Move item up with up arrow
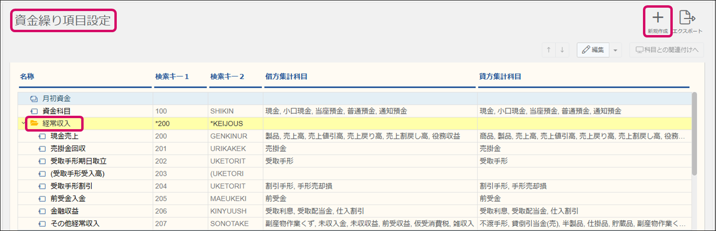The height and width of the screenshot is (231, 716). point(549,50)
